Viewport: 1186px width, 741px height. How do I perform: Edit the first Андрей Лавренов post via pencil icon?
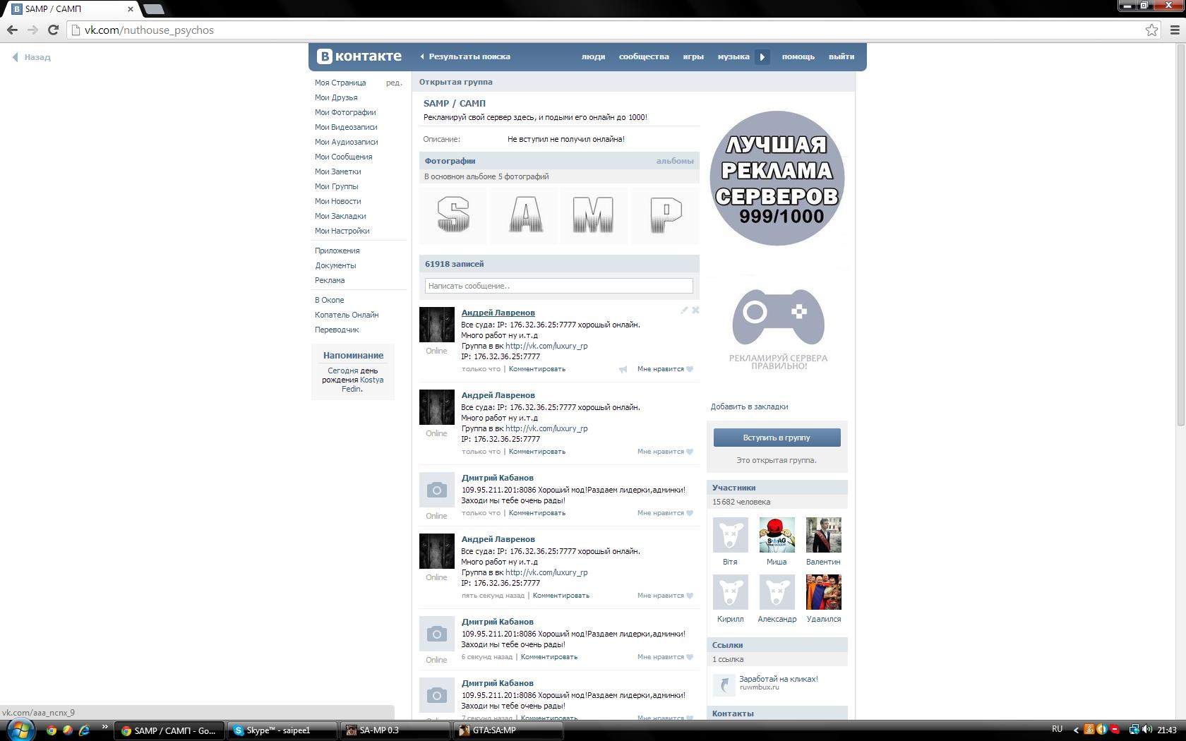point(684,310)
